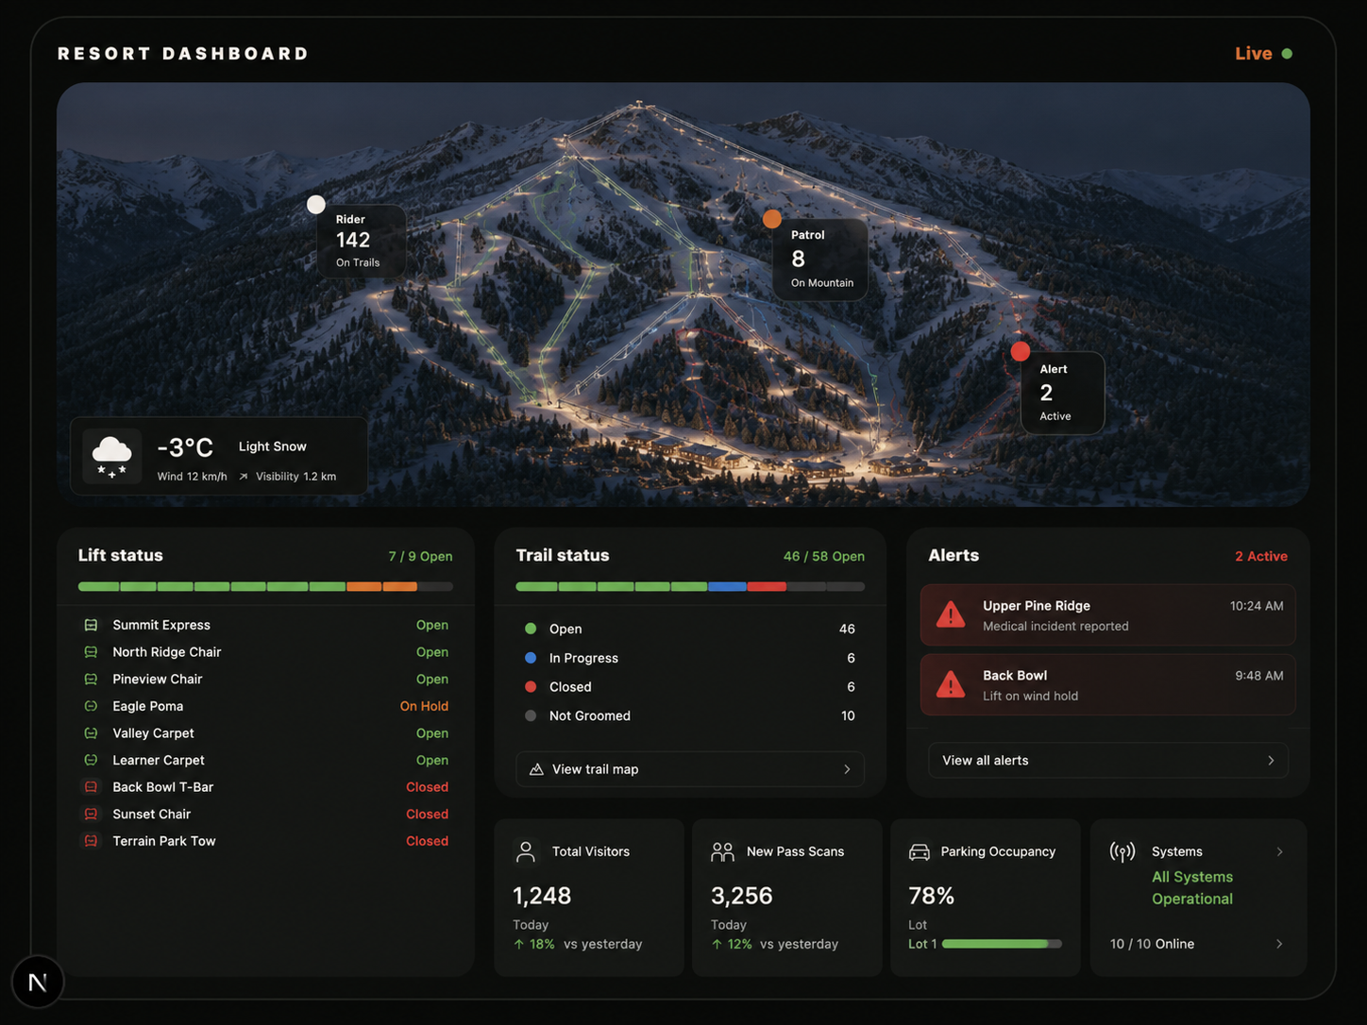
Task: Click the orange Patrol map marker
Action: (772, 219)
